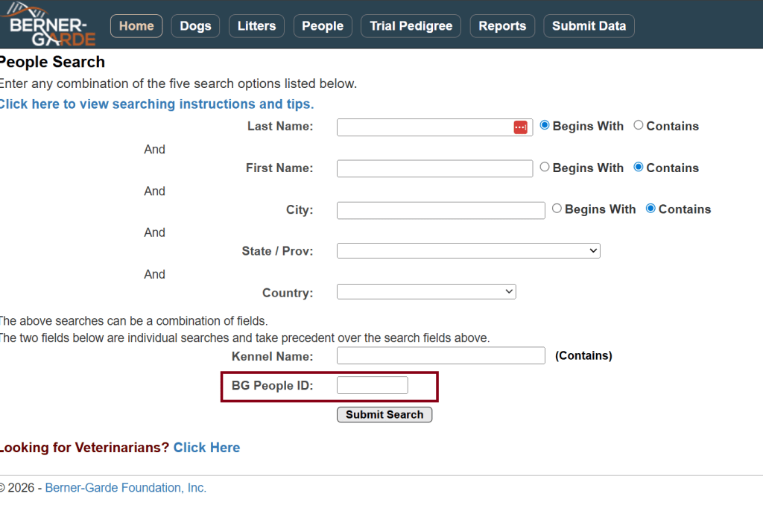
Task: Select First Name Contains radio button
Action: 639,168
